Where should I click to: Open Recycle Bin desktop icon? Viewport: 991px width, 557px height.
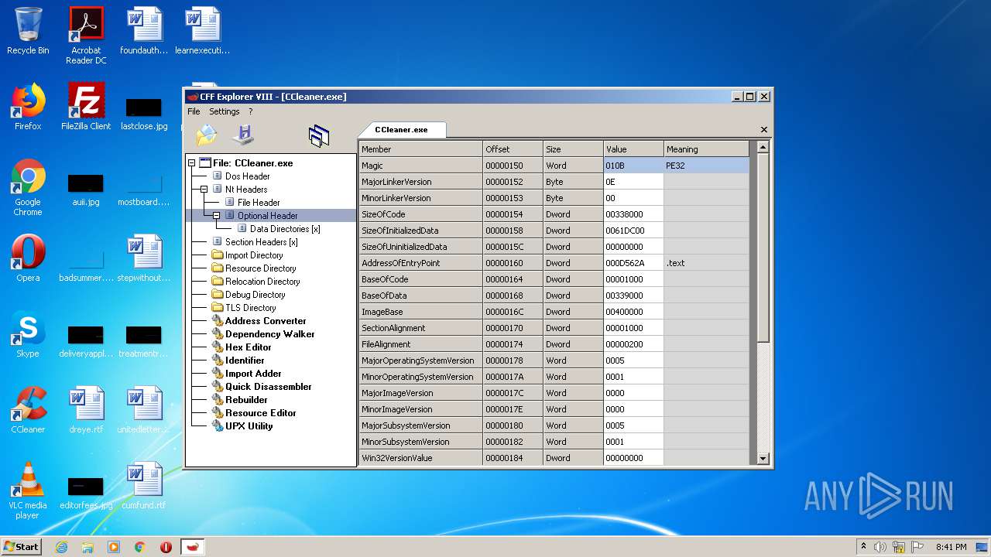28,31
